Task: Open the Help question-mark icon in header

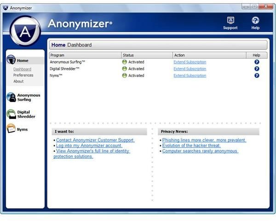Action: 255,20
